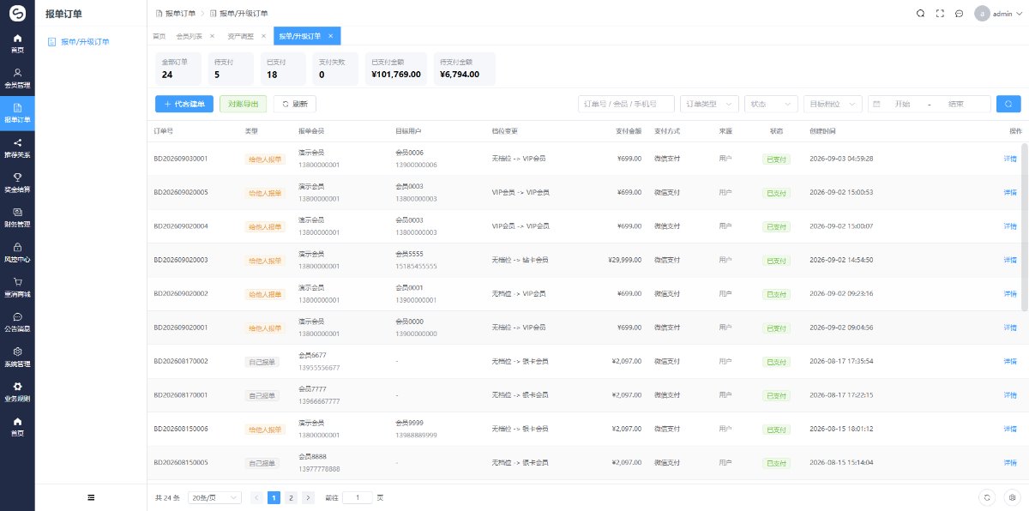Click the app logo at the sidebar top
This screenshot has width=1029, height=511.
coord(17,13)
